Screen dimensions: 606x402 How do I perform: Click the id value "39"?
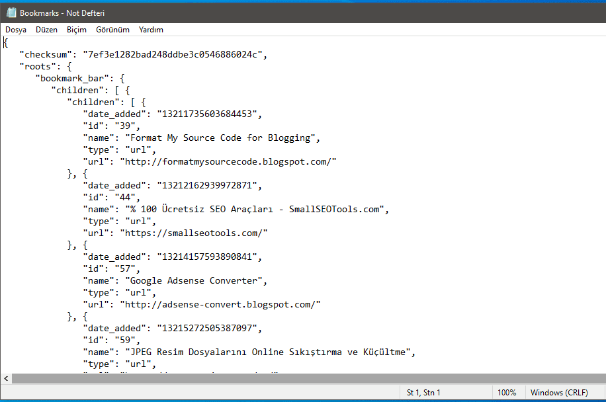tap(125, 126)
